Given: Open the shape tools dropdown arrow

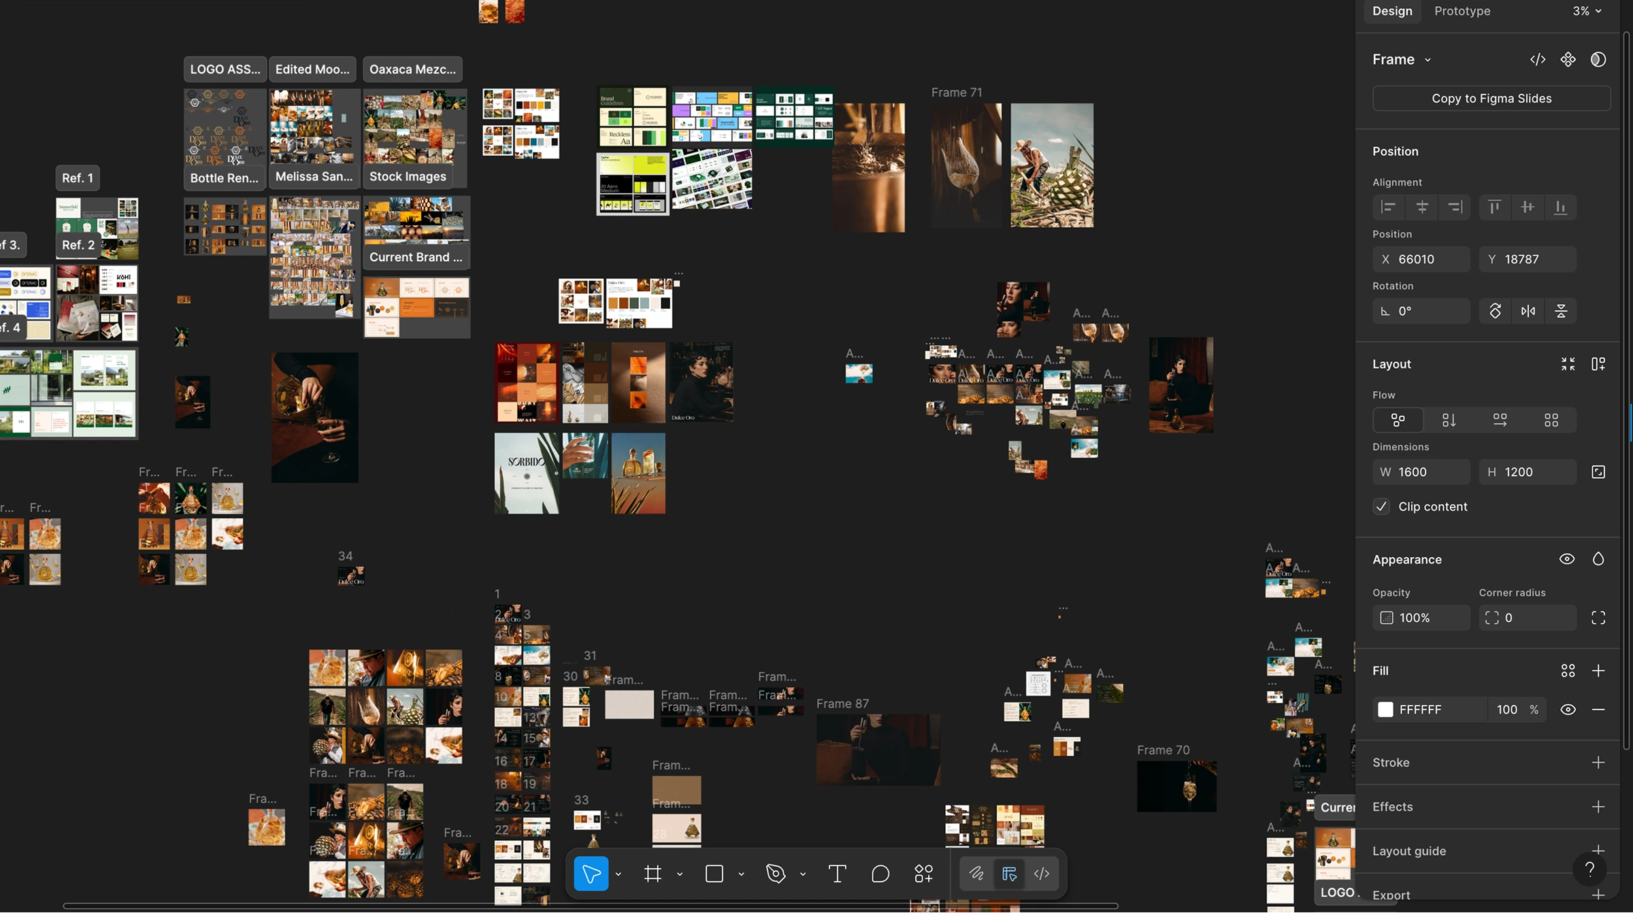Looking at the screenshot, I should (741, 874).
